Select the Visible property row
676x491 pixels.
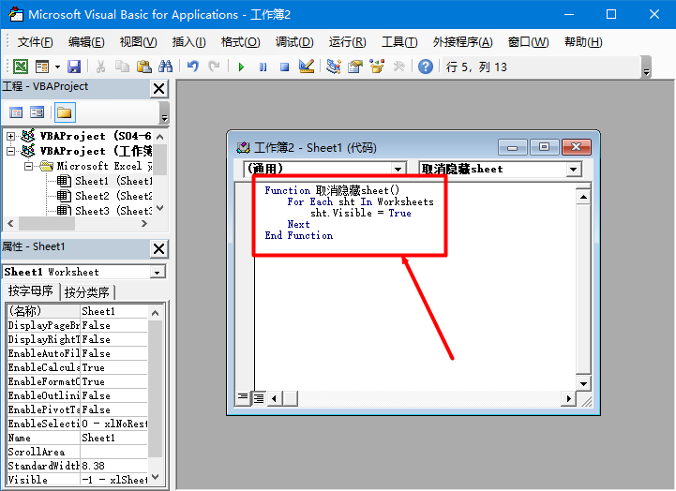point(78,480)
